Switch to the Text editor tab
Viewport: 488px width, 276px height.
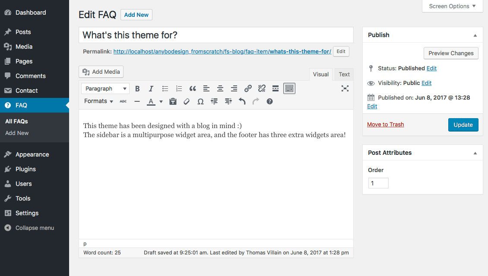pyautogui.click(x=344, y=74)
